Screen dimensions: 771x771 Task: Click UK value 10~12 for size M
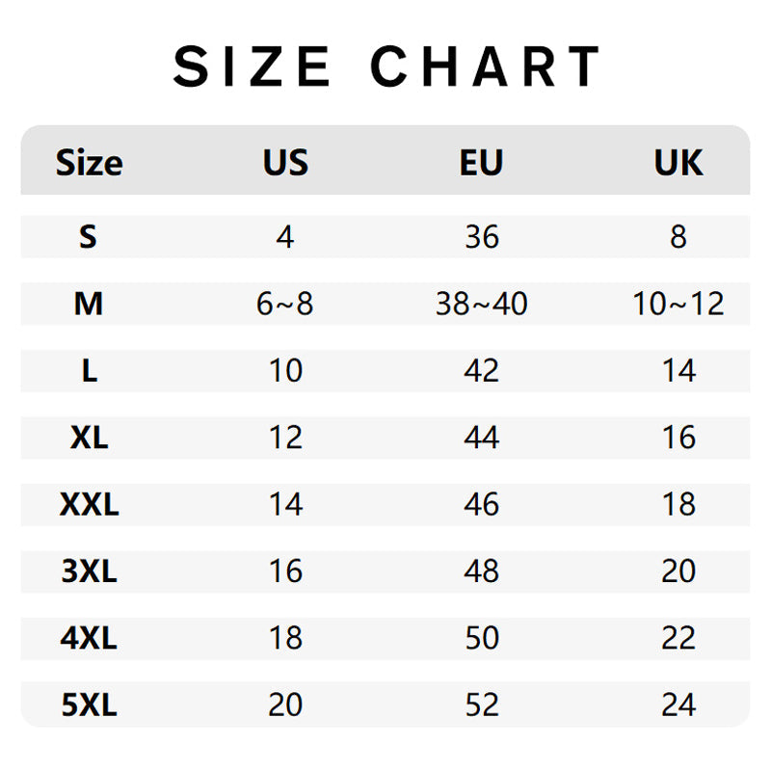coord(678,305)
